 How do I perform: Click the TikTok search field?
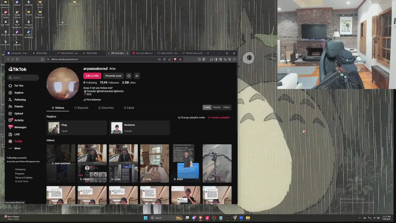(x=24, y=77)
